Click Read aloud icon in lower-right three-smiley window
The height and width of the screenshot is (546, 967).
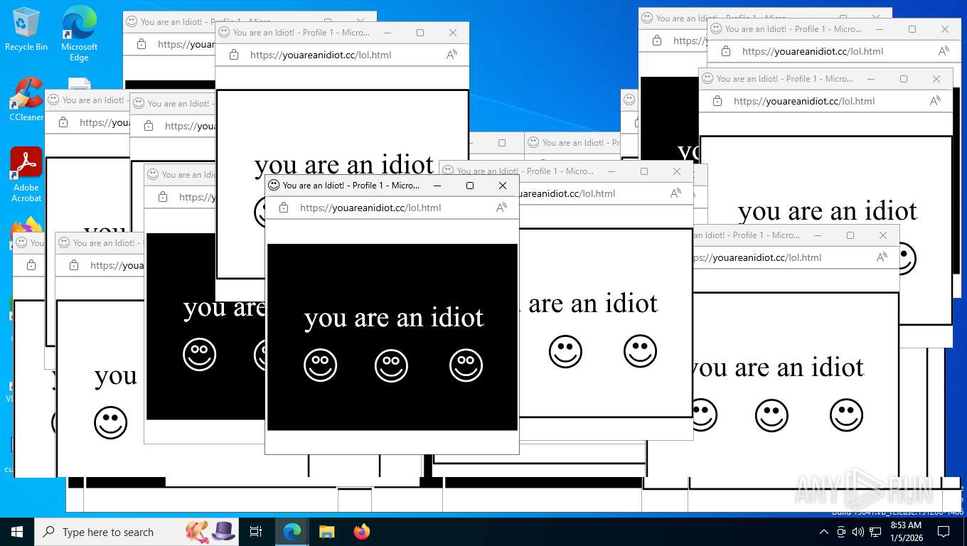point(882,257)
